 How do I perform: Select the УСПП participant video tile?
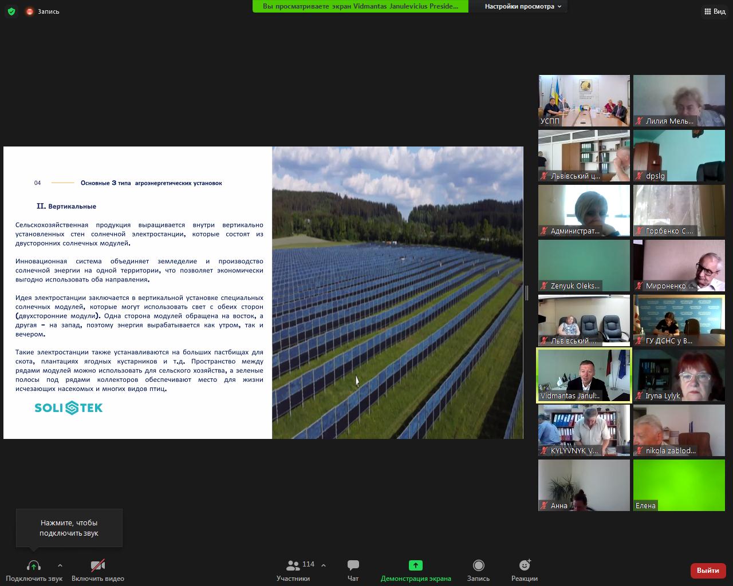(x=584, y=101)
